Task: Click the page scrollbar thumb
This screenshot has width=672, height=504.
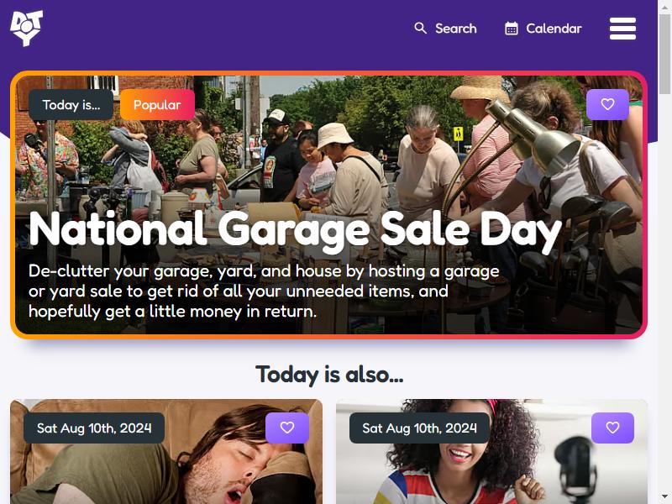Action: [664, 54]
